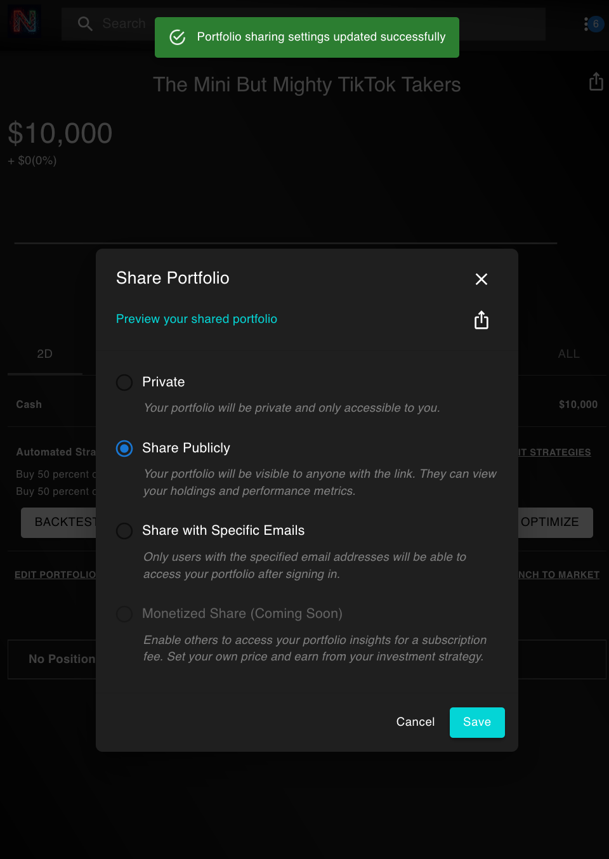Select Monetized Share (Coming Soon) radio
Screen dimensions: 609x859
(x=124, y=614)
